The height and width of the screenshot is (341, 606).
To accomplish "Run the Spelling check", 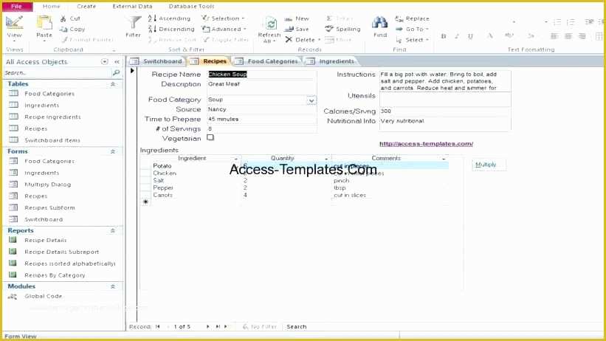I will coord(342,29).
